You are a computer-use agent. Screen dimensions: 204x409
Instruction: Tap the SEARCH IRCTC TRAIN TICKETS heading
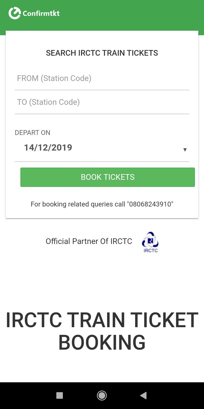pyautogui.click(x=102, y=53)
